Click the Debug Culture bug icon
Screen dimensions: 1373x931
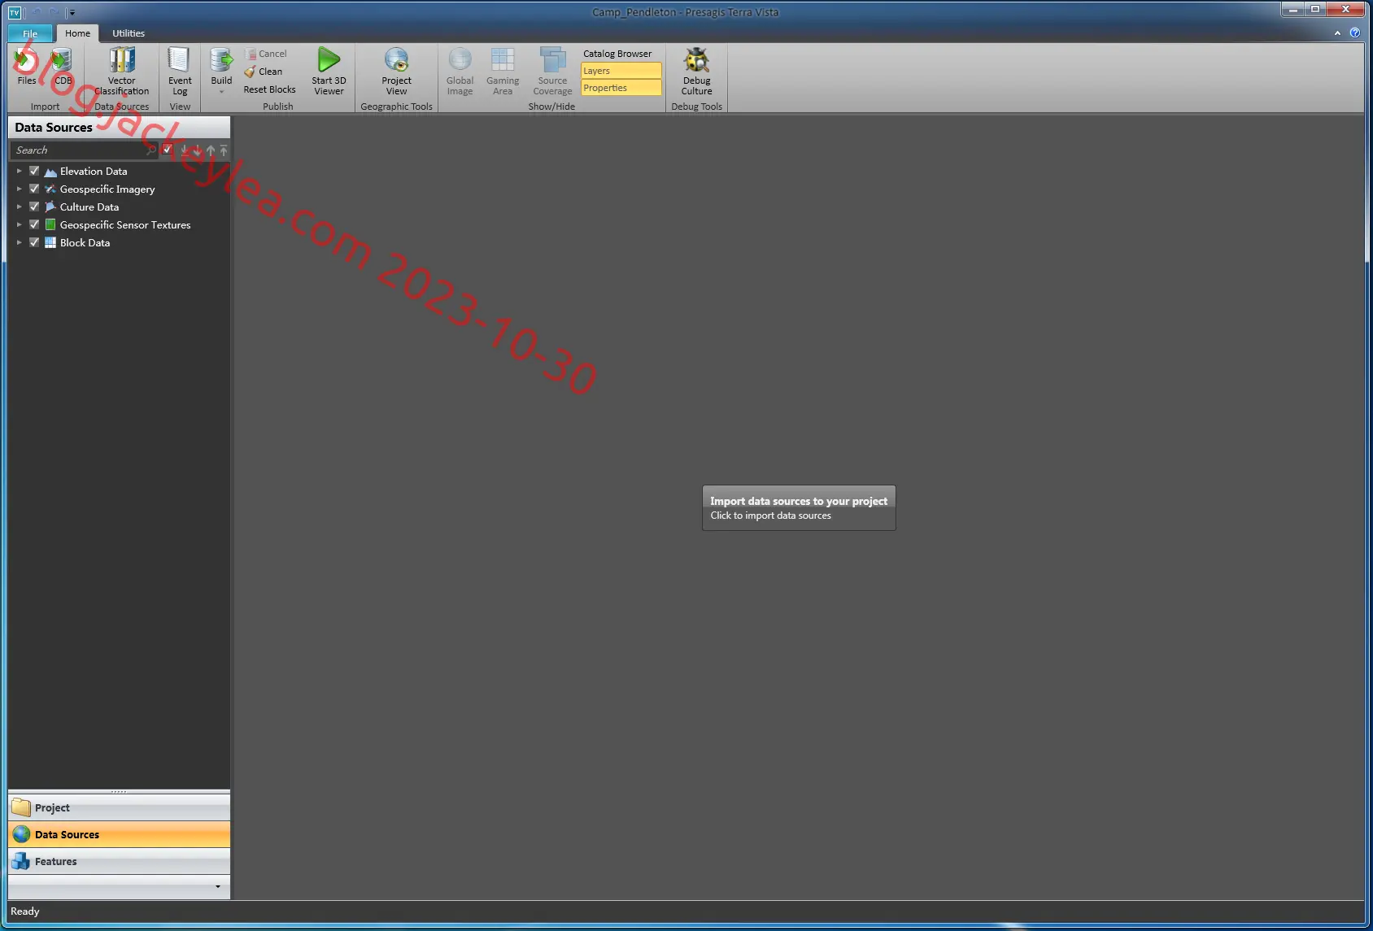[696, 59]
